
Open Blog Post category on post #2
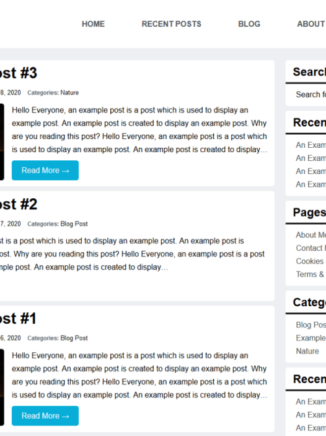[x=74, y=224]
